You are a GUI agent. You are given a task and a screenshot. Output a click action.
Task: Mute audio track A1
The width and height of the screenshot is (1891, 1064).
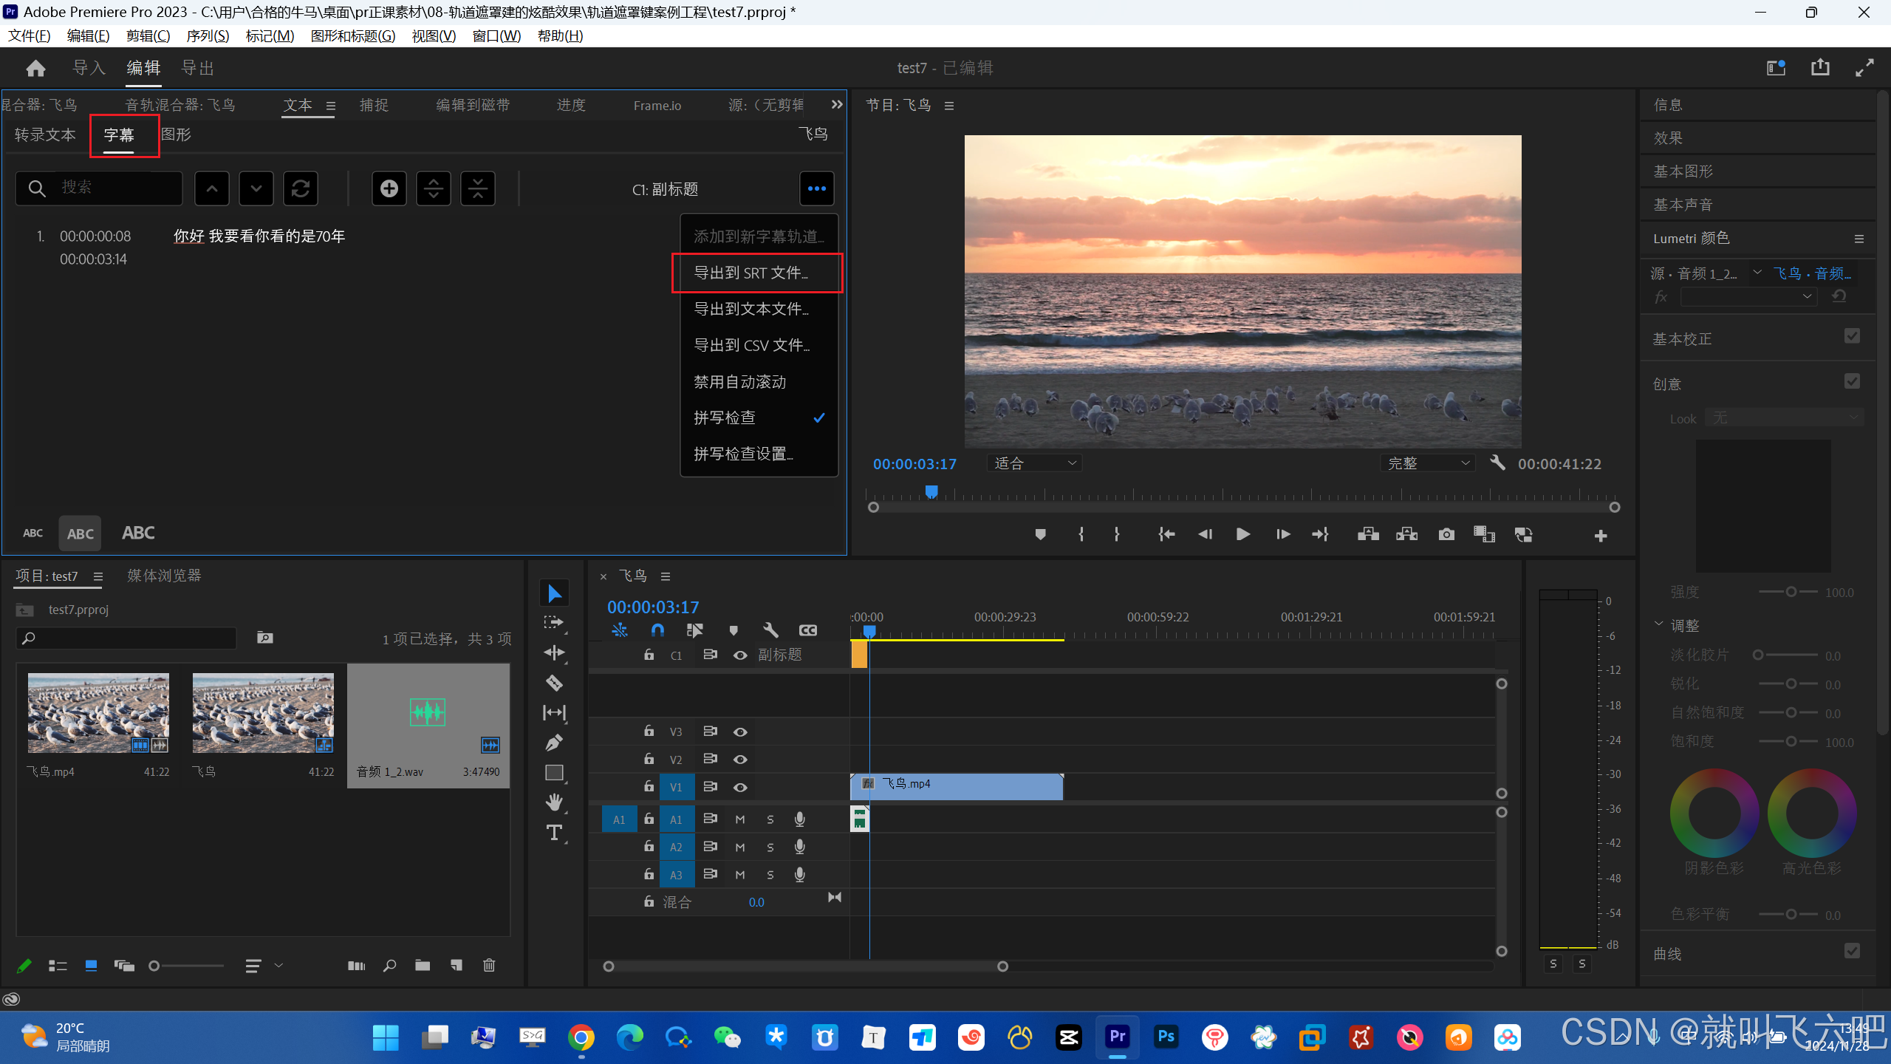(740, 819)
